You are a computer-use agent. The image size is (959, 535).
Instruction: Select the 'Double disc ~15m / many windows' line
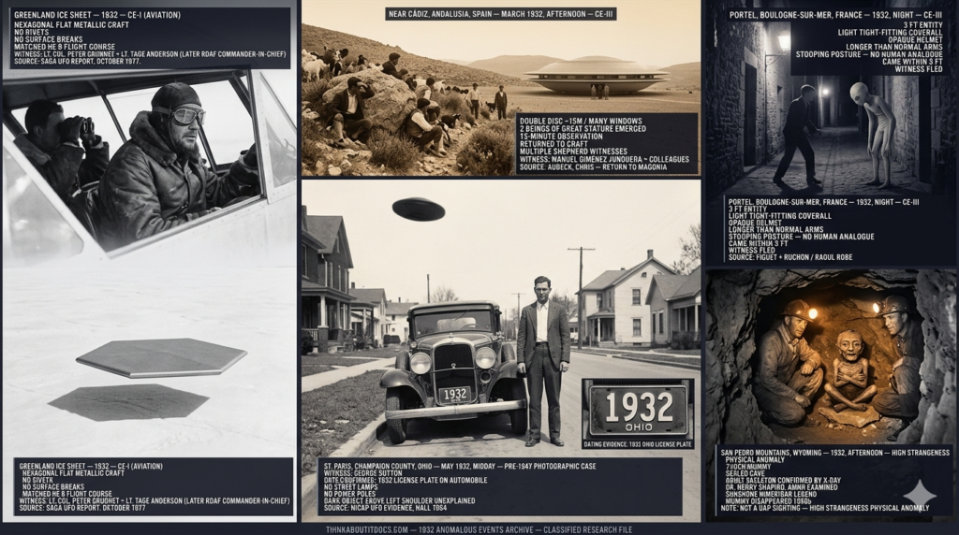click(x=580, y=122)
